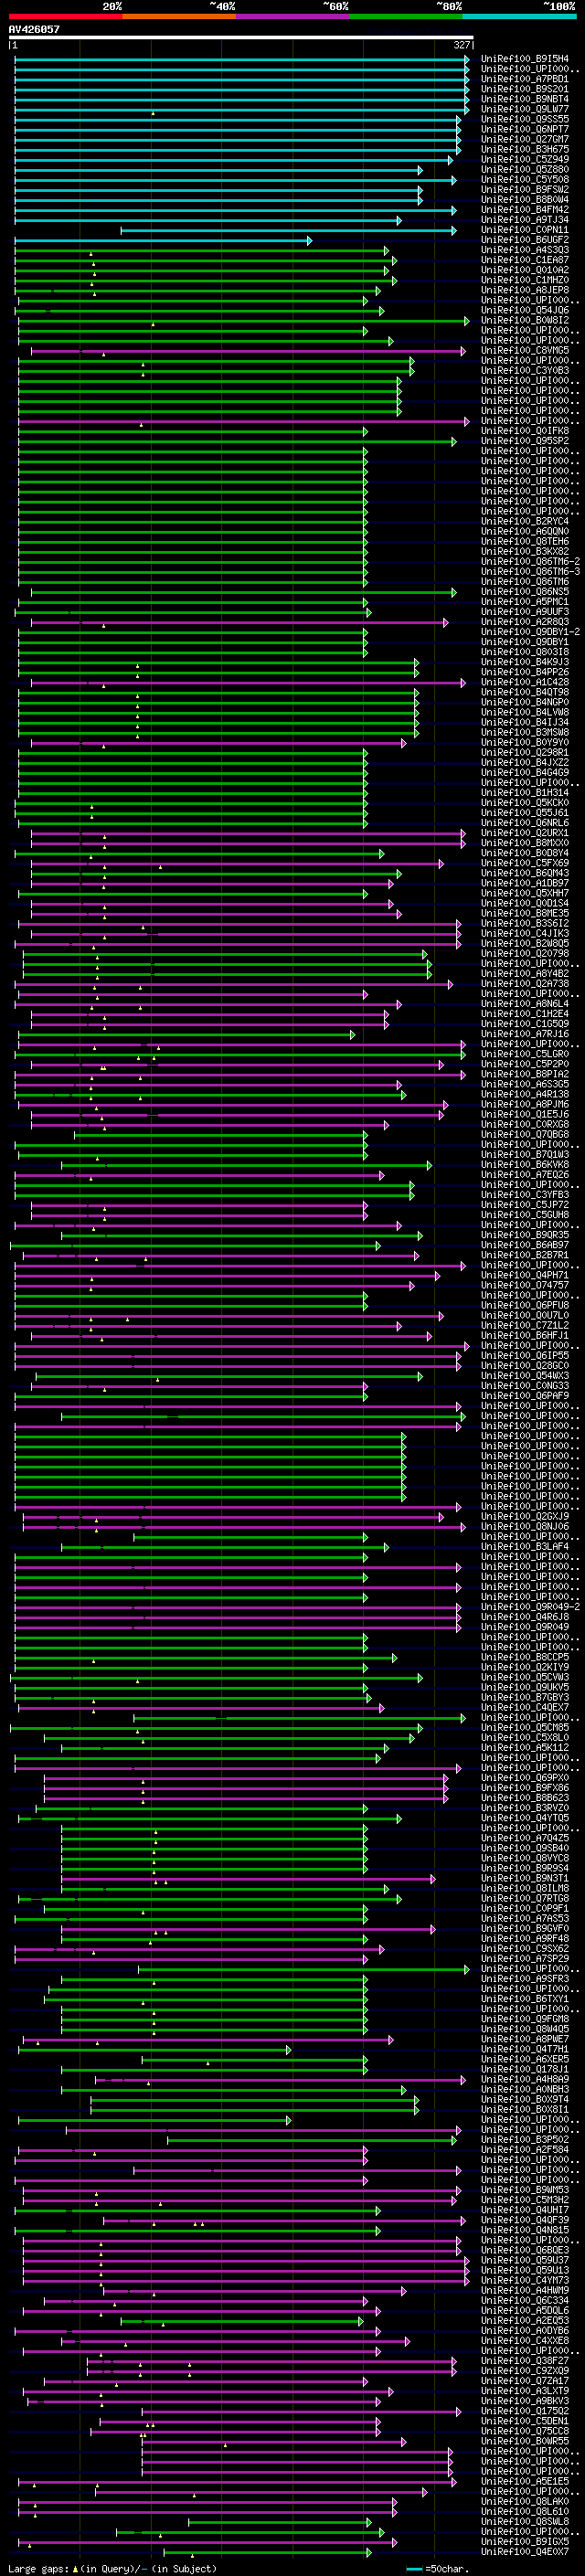
Task: Open hit UniRef100_Q9LW77
Action: [525, 109]
